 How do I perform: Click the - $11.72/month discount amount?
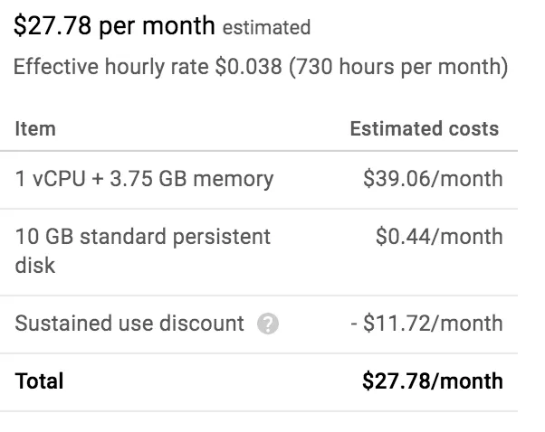[427, 324]
